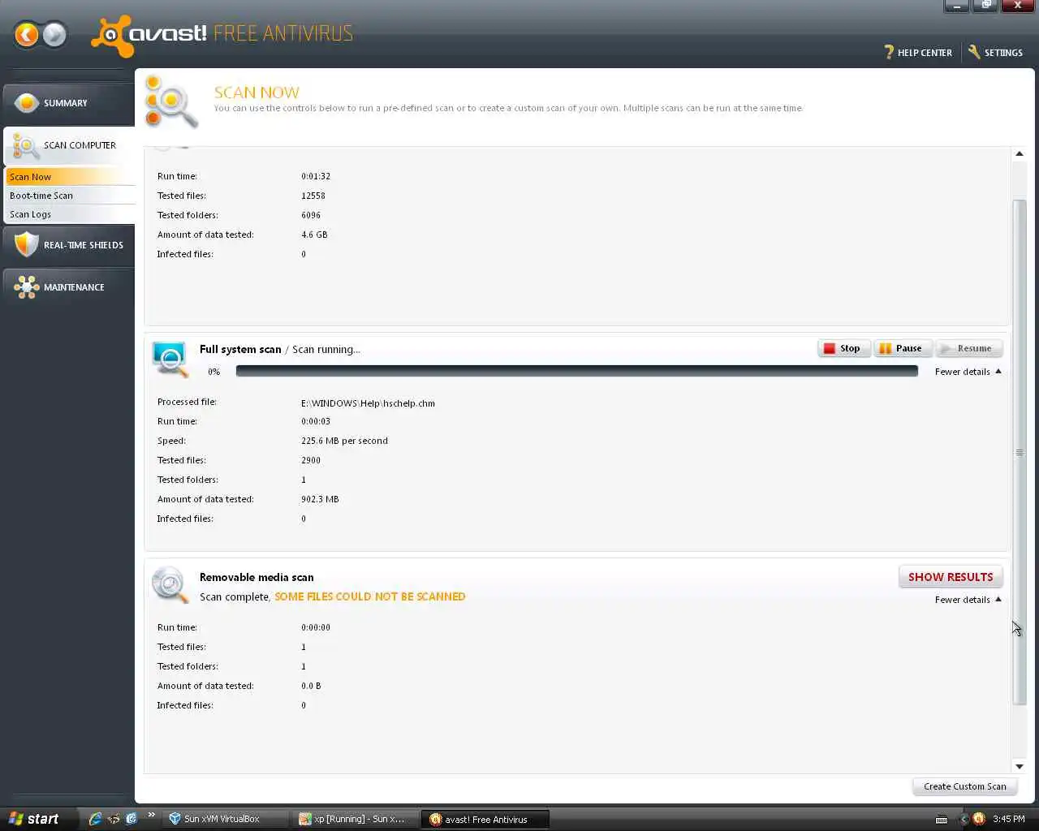
Task: Expand the quick launch overflow chevron
Action: tap(151, 815)
